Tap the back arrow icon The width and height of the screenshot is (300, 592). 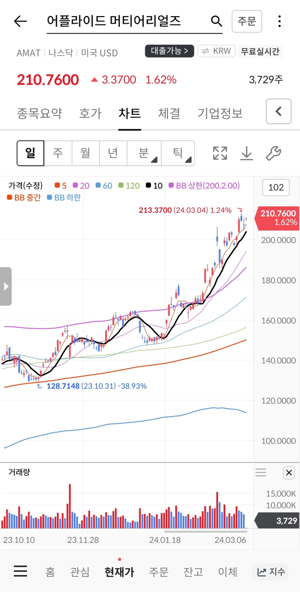[x=20, y=21]
